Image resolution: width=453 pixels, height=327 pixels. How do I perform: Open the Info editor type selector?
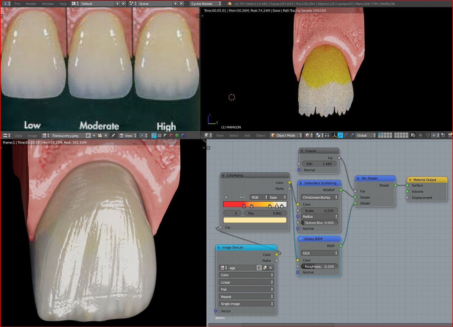pos(7,4)
